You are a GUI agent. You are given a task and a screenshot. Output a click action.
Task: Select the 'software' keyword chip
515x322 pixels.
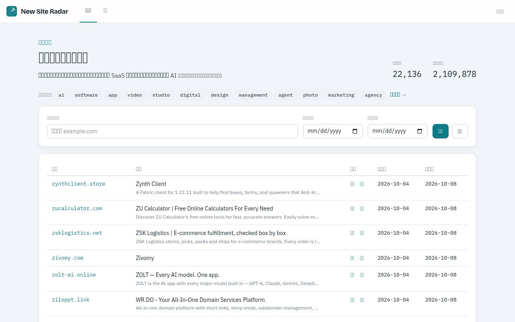(x=86, y=95)
